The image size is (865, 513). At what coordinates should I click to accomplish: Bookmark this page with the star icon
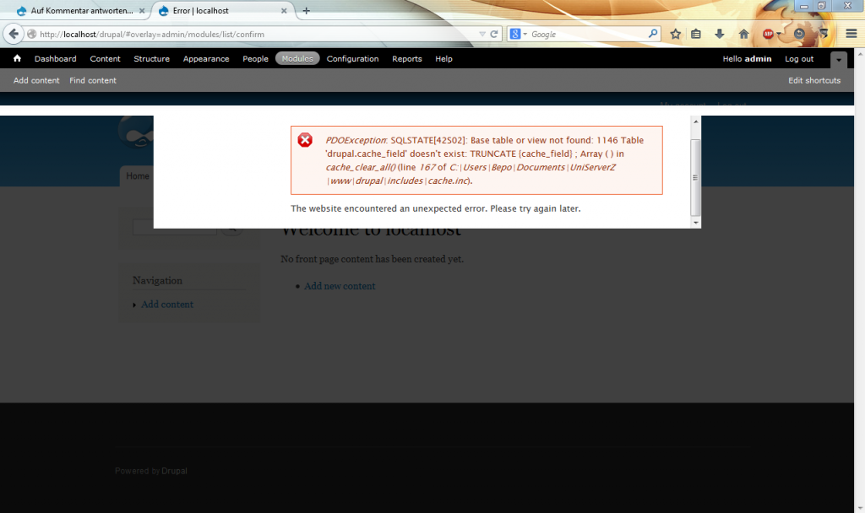676,35
